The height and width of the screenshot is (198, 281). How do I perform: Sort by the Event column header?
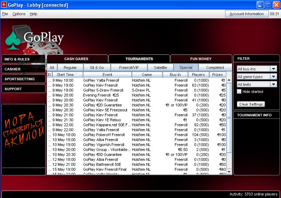tap(107, 75)
